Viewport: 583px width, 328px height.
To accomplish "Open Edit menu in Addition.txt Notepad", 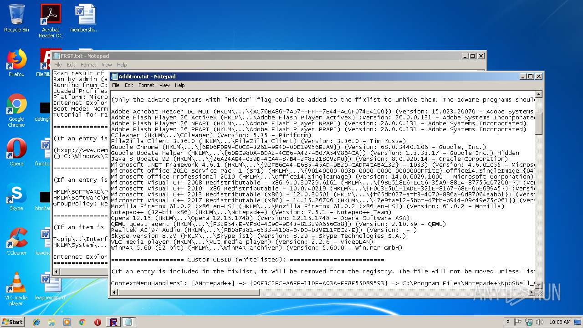I will point(129,85).
